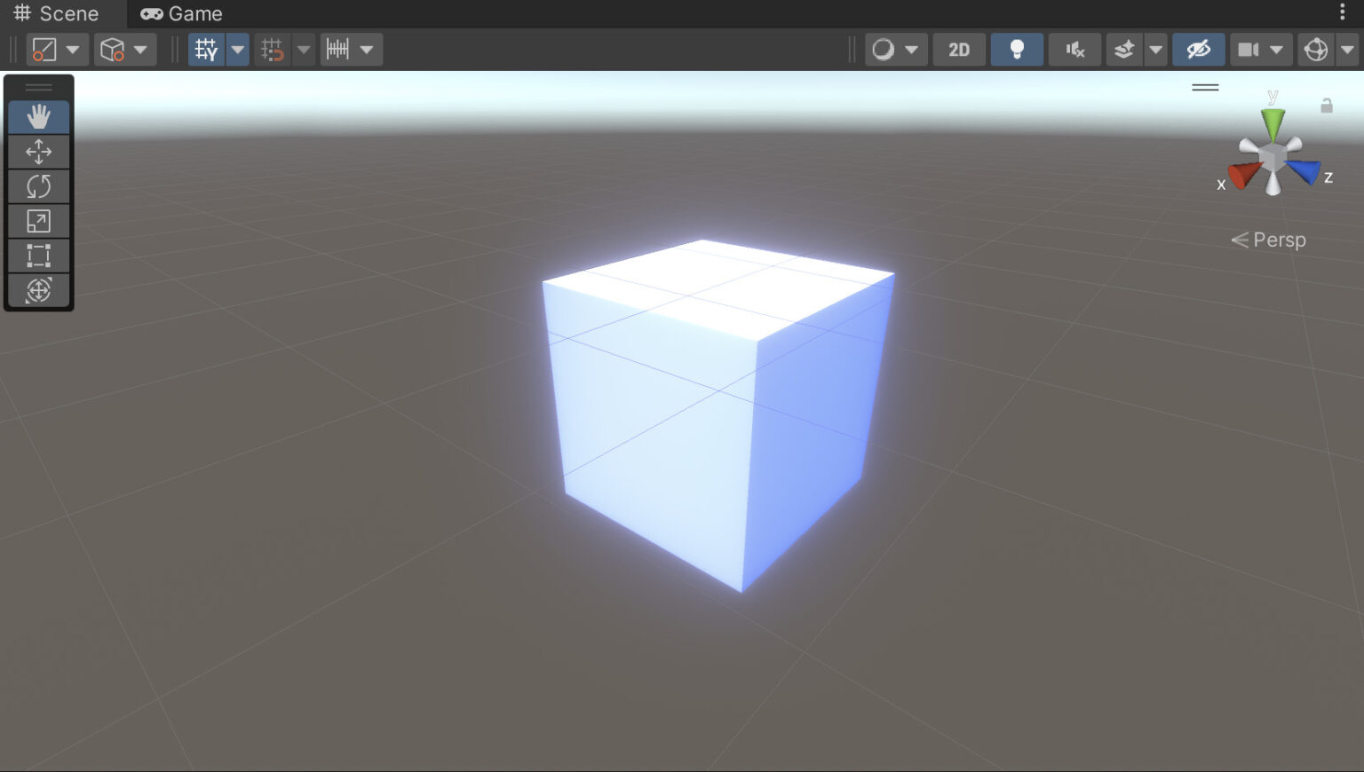Select the combined Transform tool
The image size is (1364, 772).
[39, 289]
